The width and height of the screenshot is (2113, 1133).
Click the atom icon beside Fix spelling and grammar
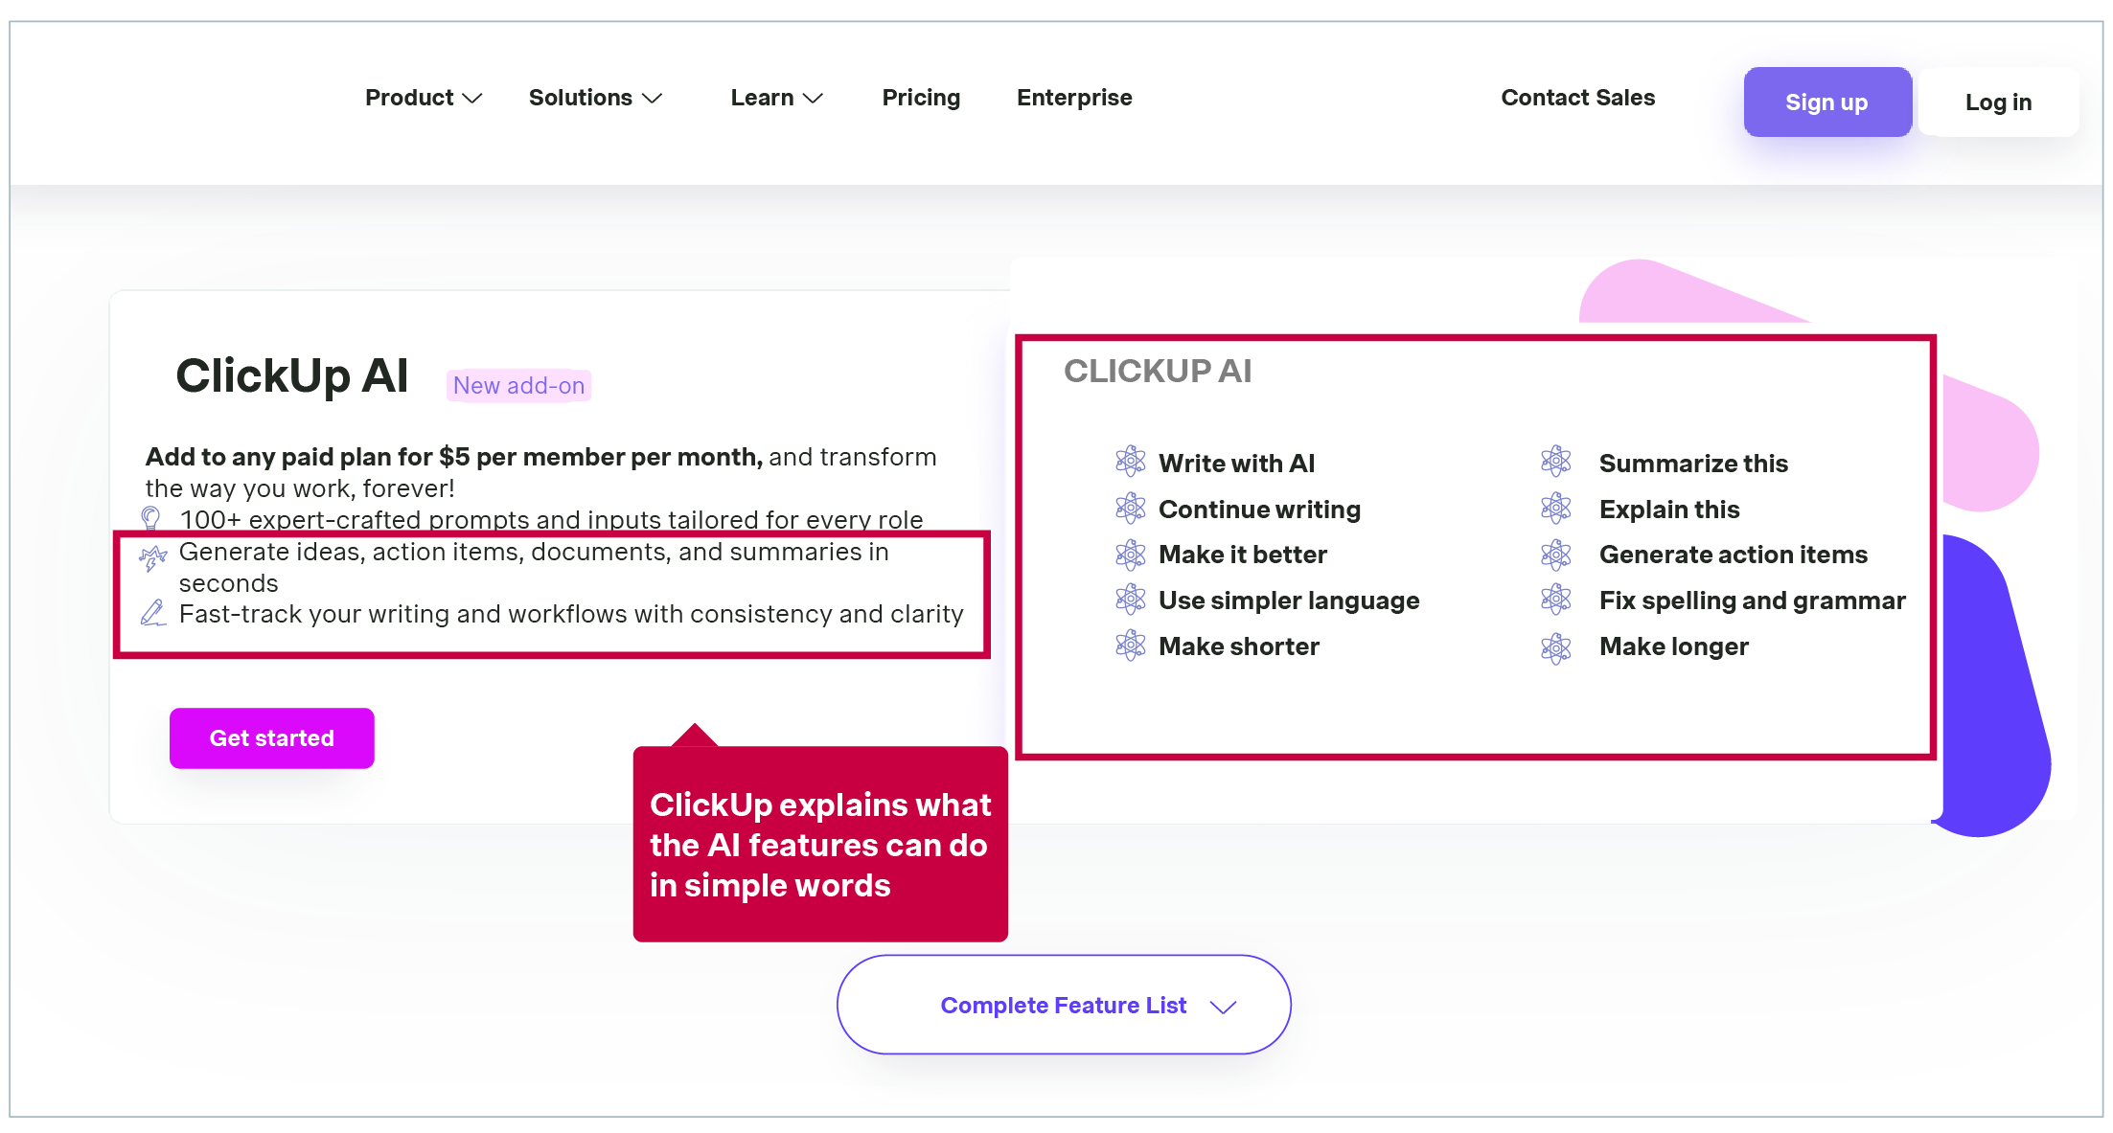pyautogui.click(x=1555, y=600)
